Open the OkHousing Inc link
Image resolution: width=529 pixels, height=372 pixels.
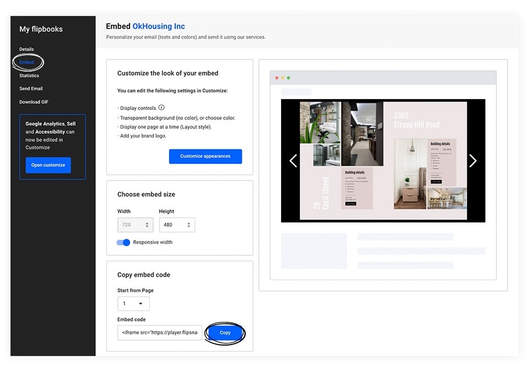click(159, 26)
